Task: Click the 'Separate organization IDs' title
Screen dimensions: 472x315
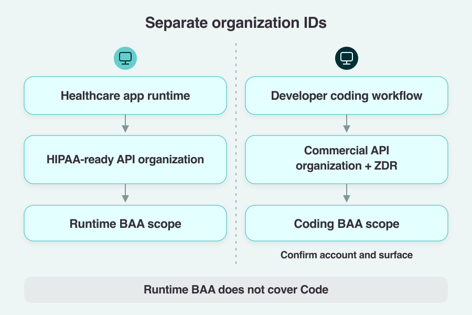Action: click(x=236, y=23)
